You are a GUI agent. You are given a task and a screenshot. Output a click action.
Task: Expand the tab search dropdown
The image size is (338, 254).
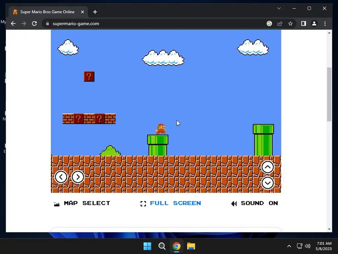coord(279,8)
